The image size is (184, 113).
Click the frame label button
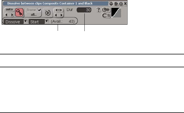(x=32, y=10)
